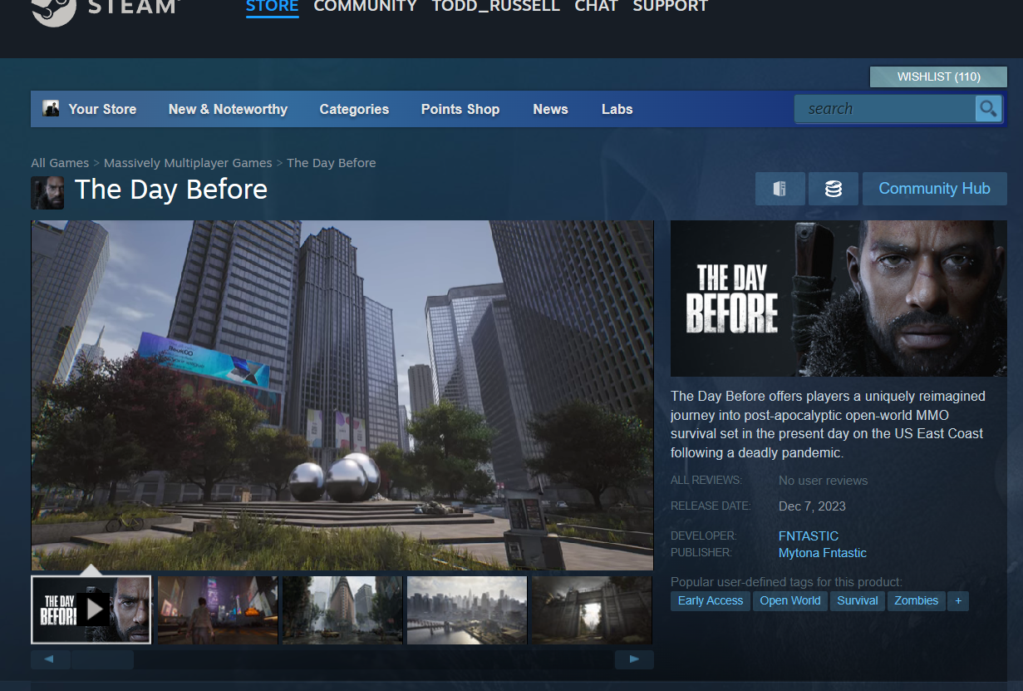Viewport: 1023px width, 691px height.
Task: Open the SteamDB-style book icon button
Action: click(x=780, y=189)
